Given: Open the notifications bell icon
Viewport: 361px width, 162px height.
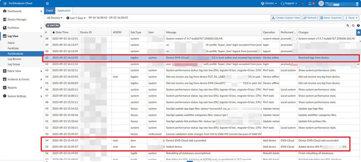Looking at the screenshot, I should coord(310,3).
